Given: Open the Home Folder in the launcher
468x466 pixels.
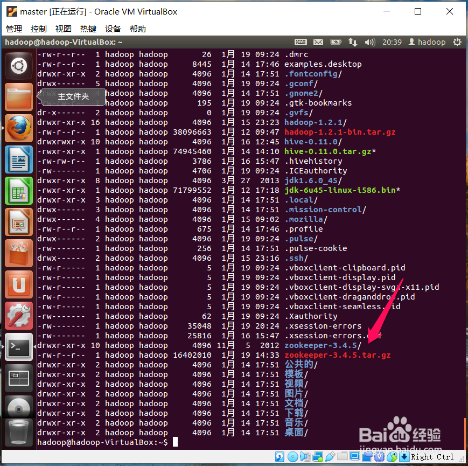Looking at the screenshot, I should point(19,97).
